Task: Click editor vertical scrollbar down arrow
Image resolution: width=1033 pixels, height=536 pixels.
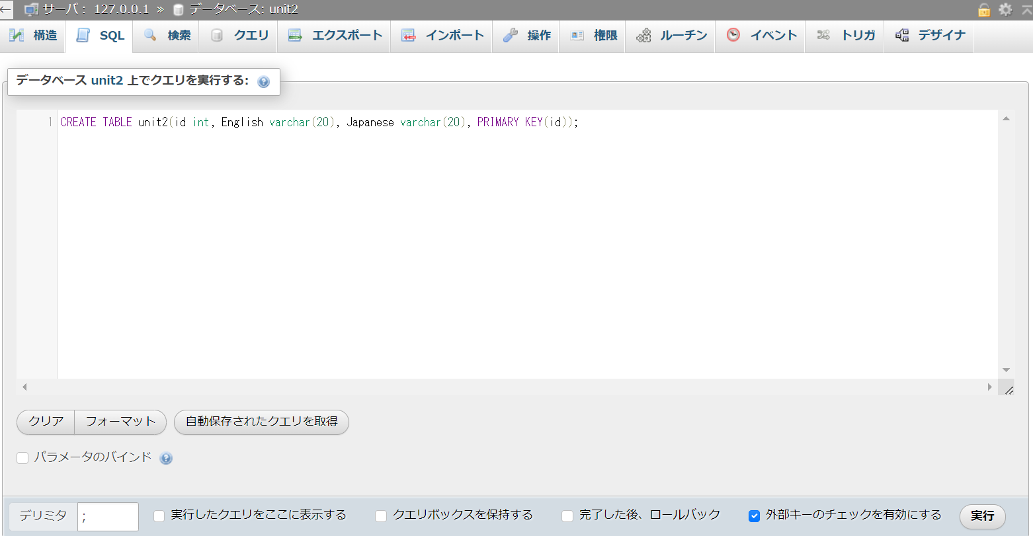Action: [1006, 370]
